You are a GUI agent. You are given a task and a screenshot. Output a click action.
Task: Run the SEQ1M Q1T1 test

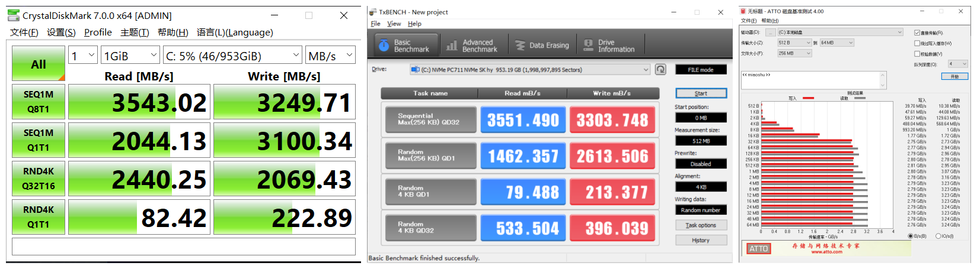39,140
